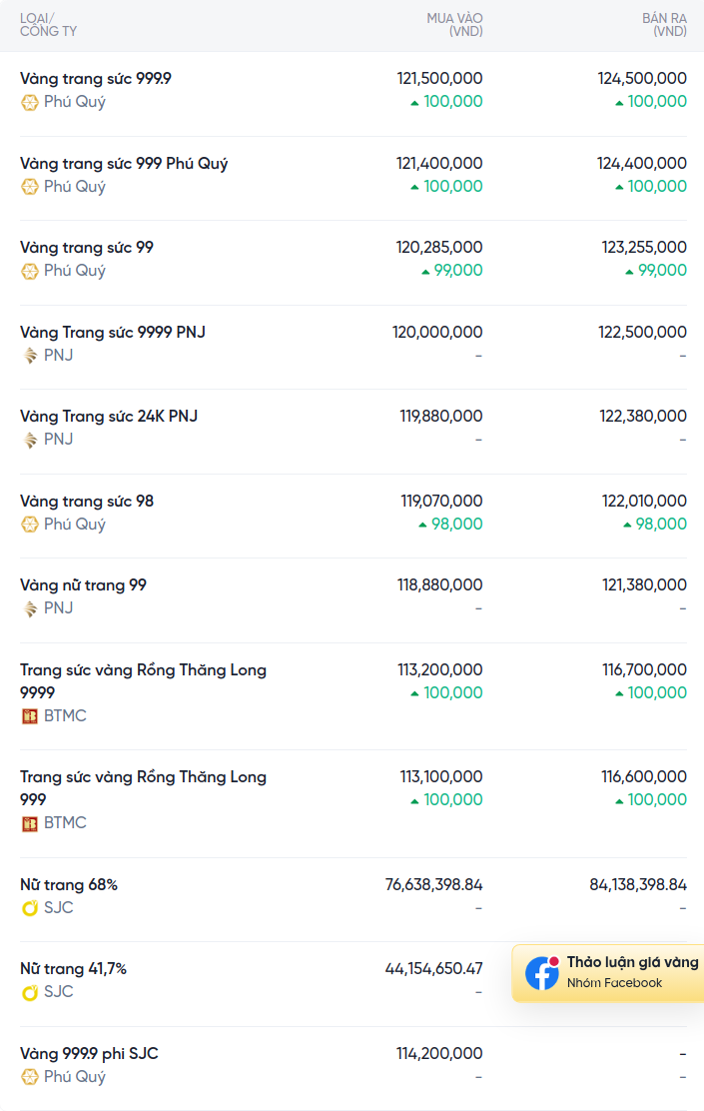
Task: Click the LOẠI/CÔNG TY column header
Action: 48,25
